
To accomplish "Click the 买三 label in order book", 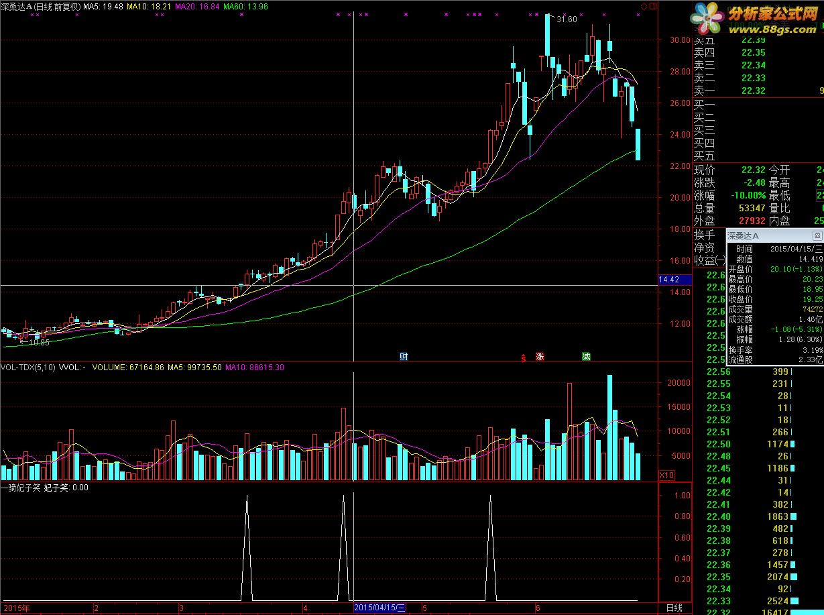I will [x=705, y=130].
